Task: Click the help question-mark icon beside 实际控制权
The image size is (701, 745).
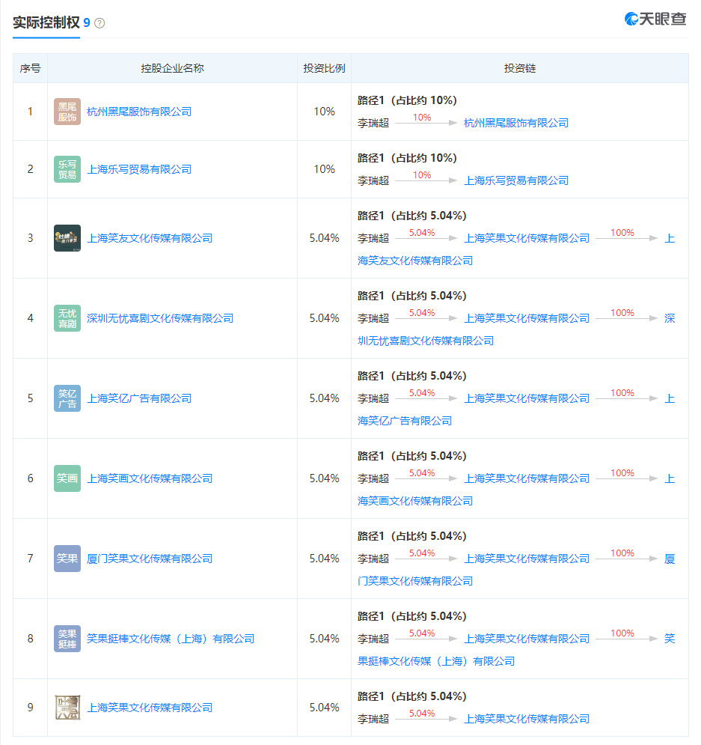Action: 100,22
